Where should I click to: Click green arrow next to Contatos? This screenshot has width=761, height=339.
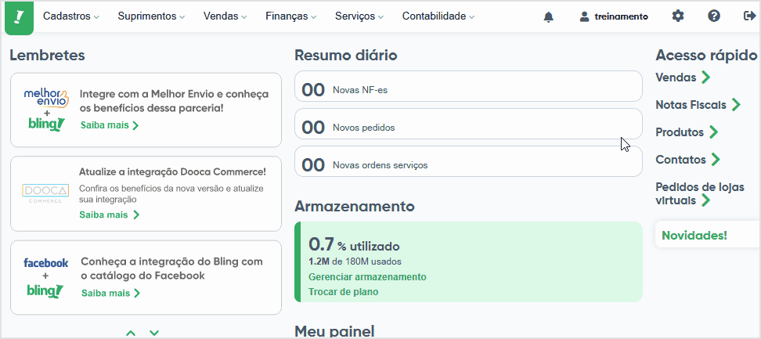[x=716, y=159]
